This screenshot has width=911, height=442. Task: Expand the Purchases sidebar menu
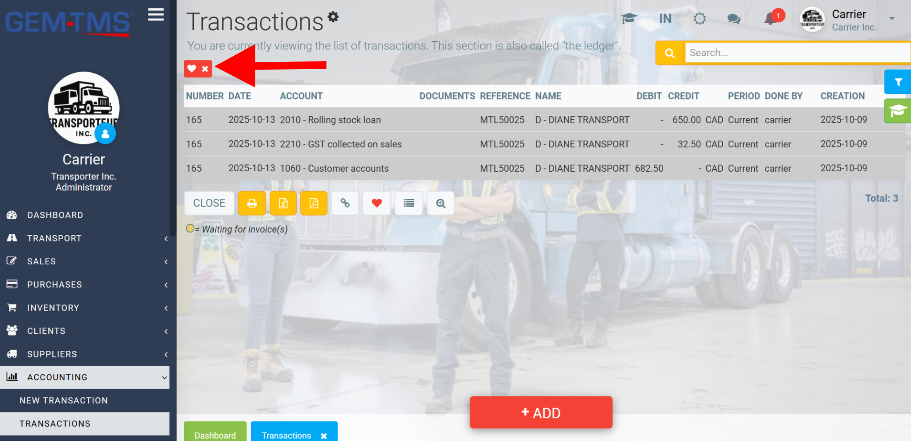tap(85, 285)
